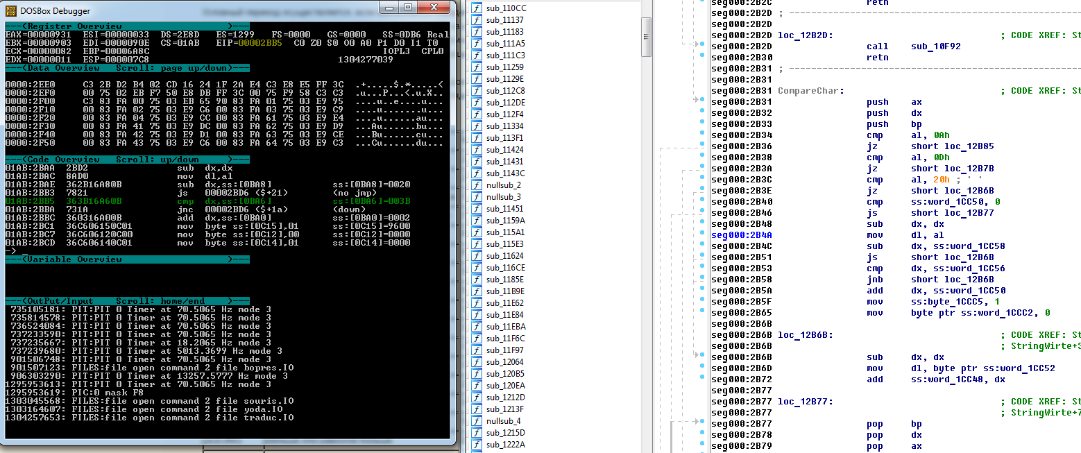Screen dimensions: 1081x453
Task: Click highlighted cmp dx,ss:[0BA6] line in debugger
Action: coord(208,201)
